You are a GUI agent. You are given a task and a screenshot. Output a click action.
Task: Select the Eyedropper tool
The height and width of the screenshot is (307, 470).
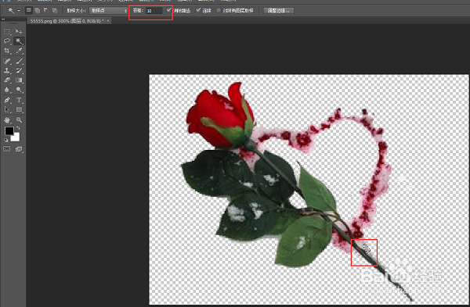click(19, 51)
